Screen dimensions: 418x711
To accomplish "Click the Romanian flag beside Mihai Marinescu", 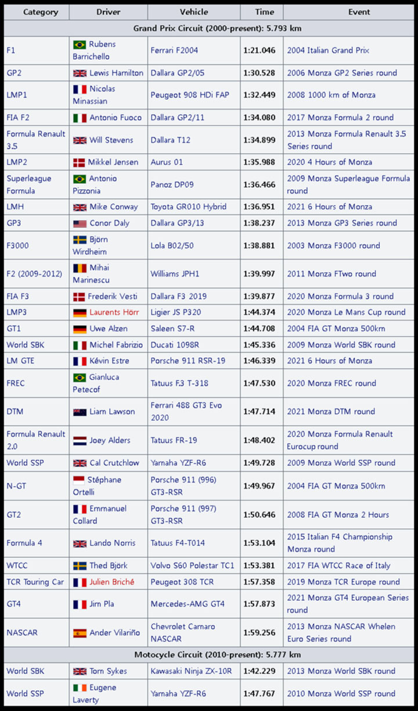I will point(80,268).
